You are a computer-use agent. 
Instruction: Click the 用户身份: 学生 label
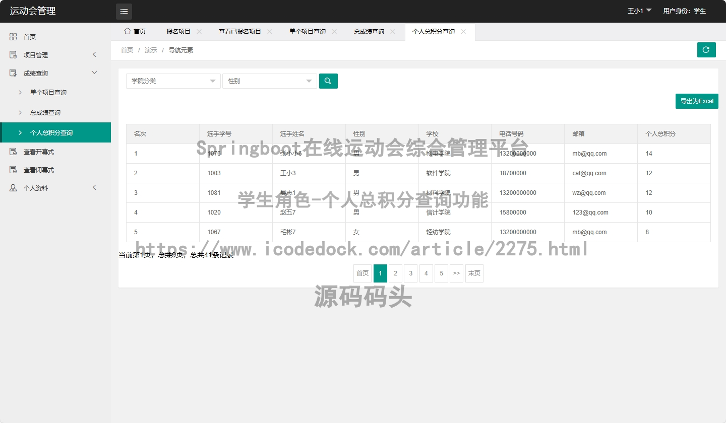(684, 11)
